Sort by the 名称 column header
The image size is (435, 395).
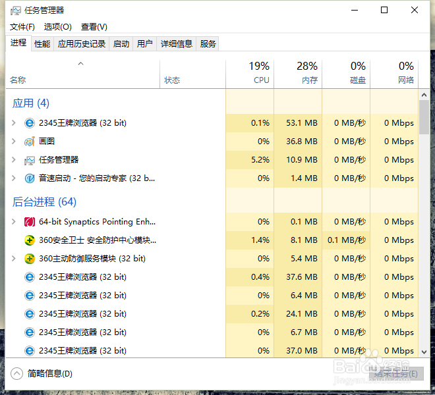pyautogui.click(x=82, y=74)
